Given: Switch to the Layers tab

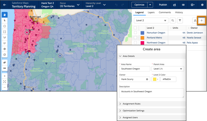Looking at the screenshot, I should click(x=151, y=12).
